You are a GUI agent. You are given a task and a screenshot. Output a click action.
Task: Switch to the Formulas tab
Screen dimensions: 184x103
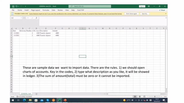pyautogui.click(x=46, y=10)
